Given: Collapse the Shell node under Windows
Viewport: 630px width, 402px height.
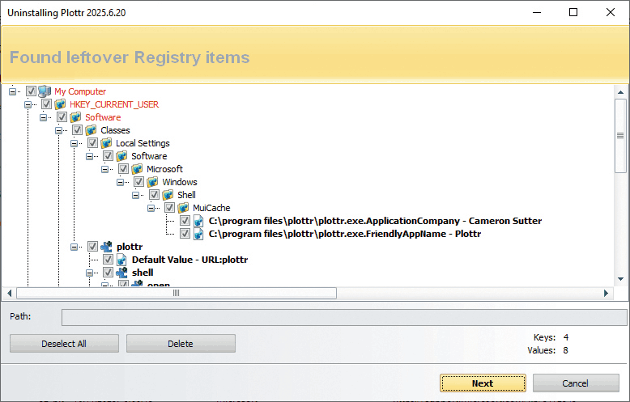Looking at the screenshot, I should (135, 195).
